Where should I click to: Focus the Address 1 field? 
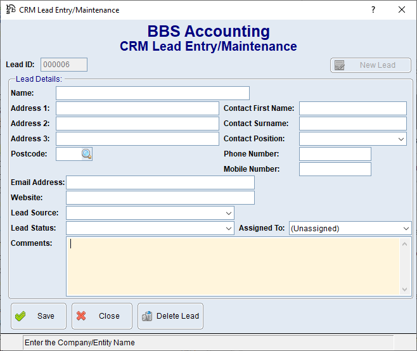point(138,108)
